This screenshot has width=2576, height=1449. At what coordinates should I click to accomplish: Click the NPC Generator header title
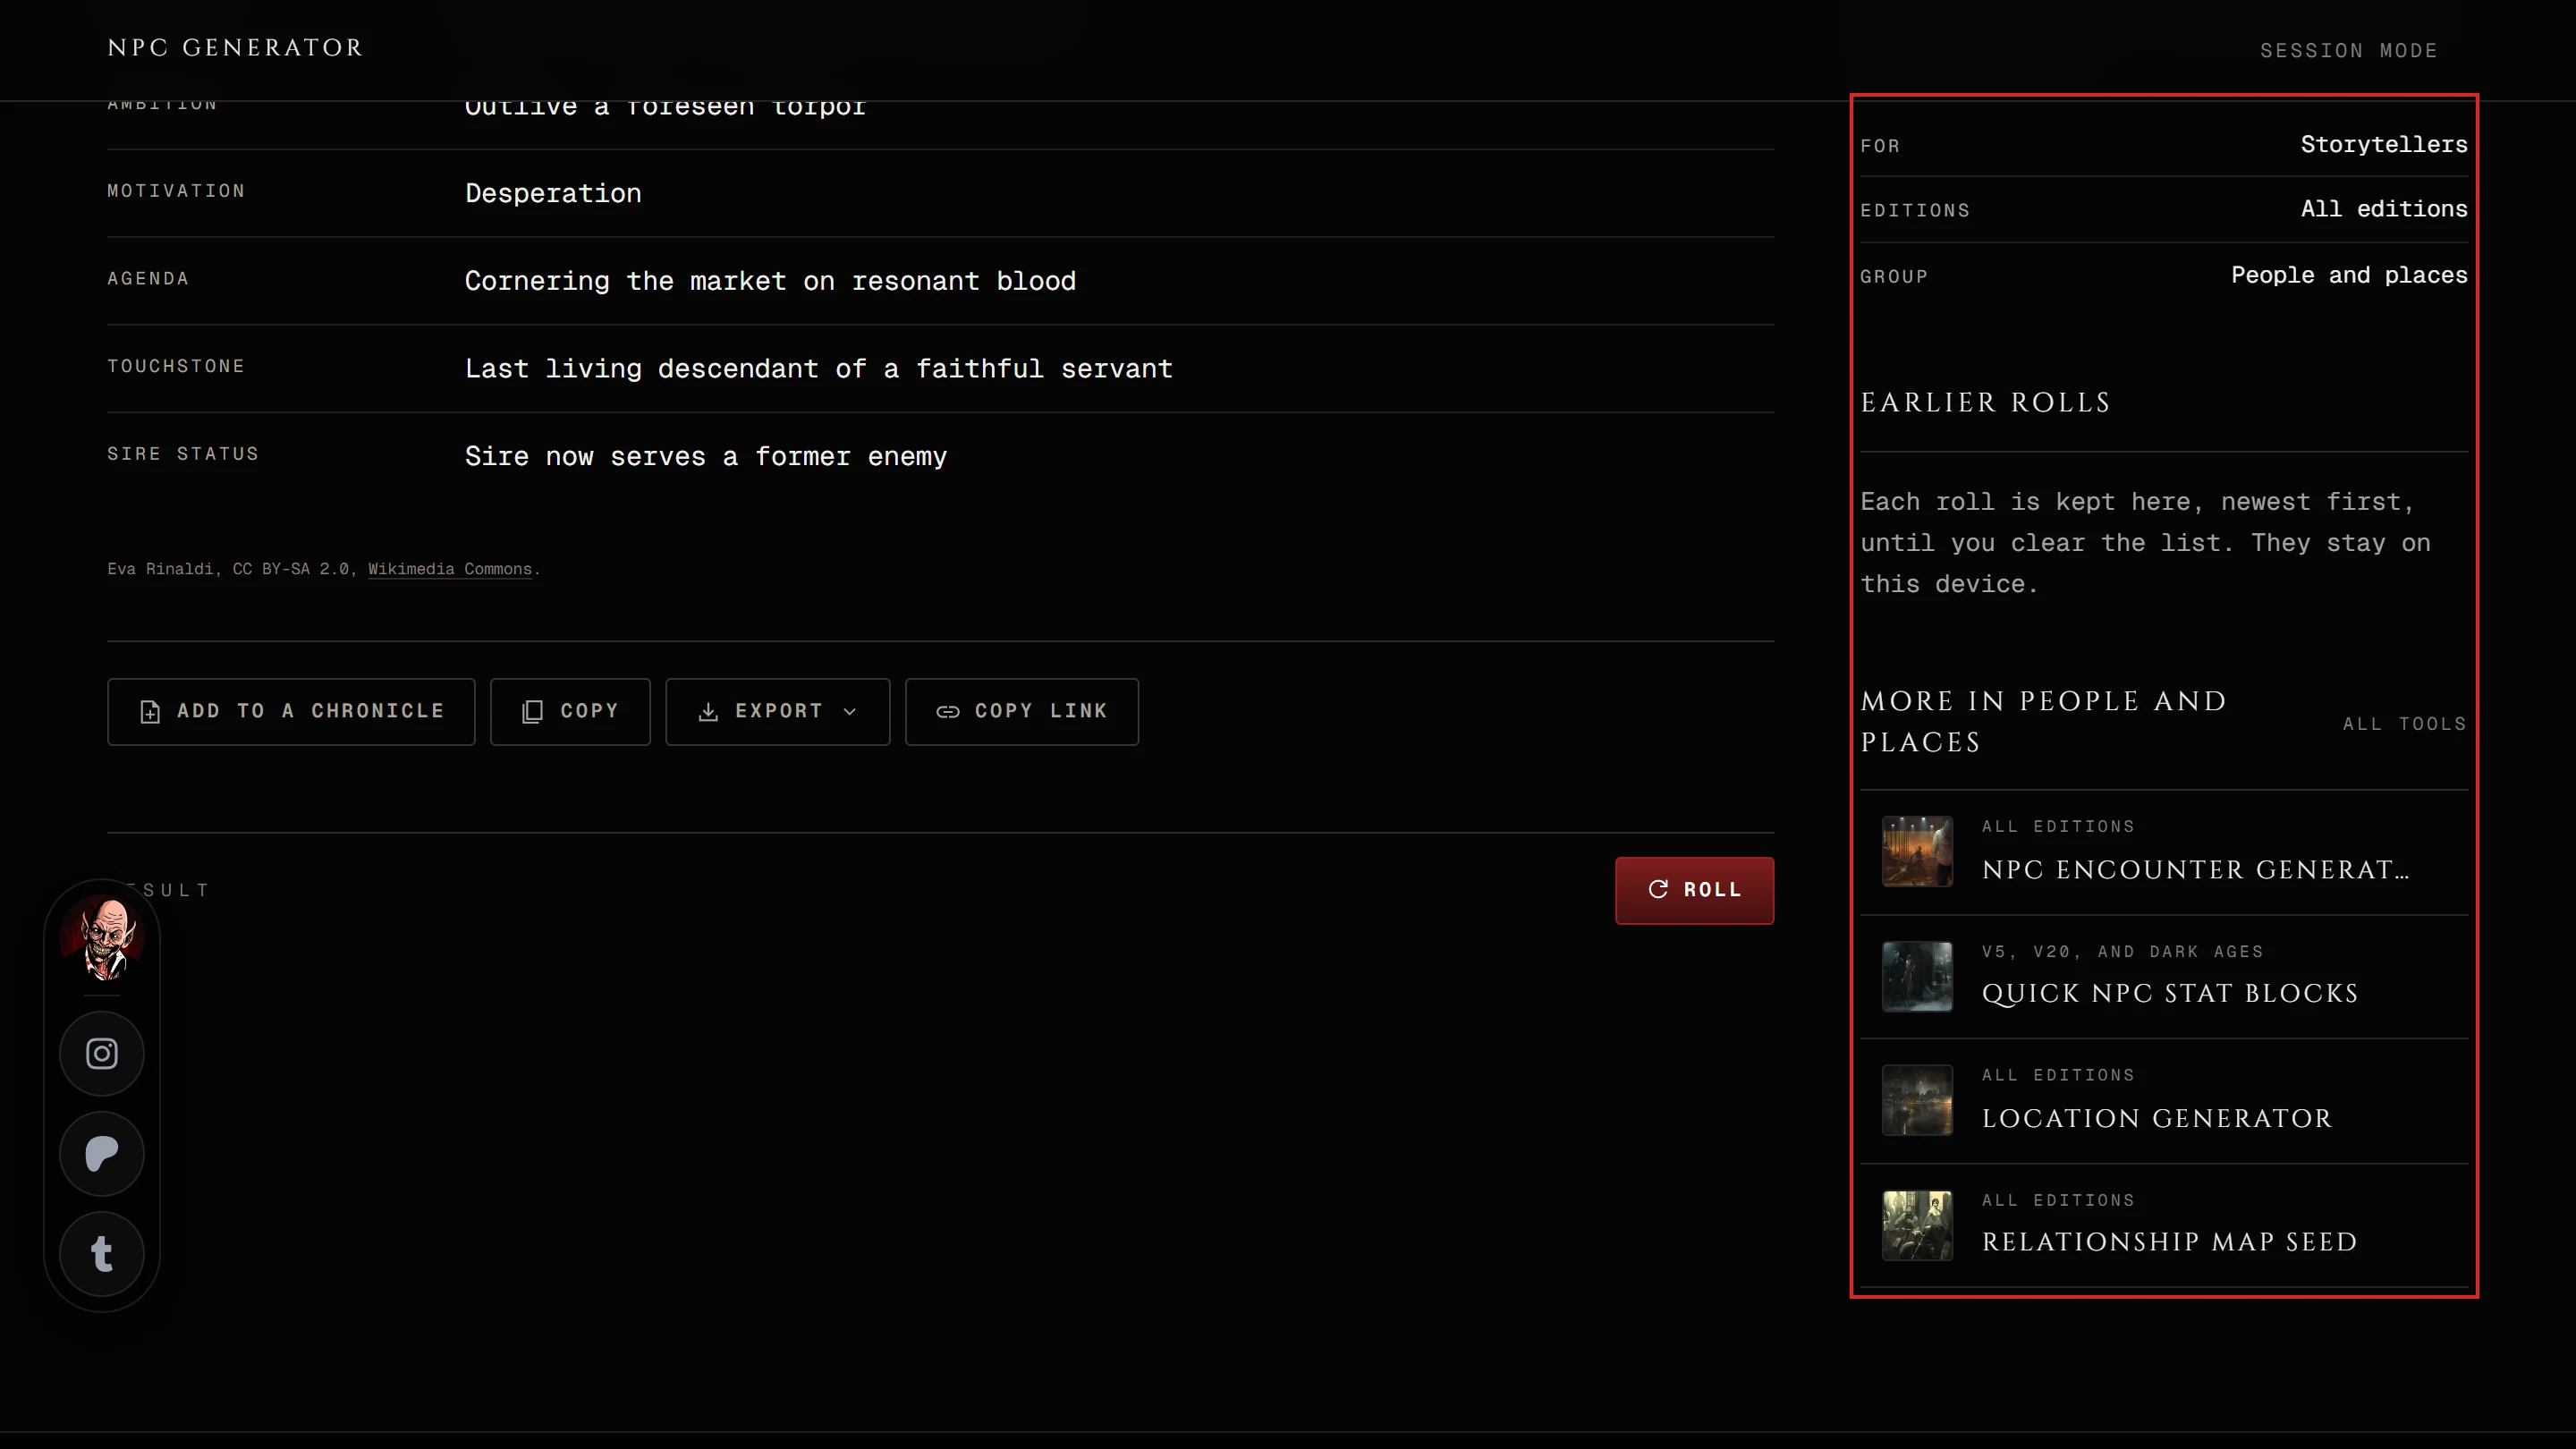click(x=235, y=47)
